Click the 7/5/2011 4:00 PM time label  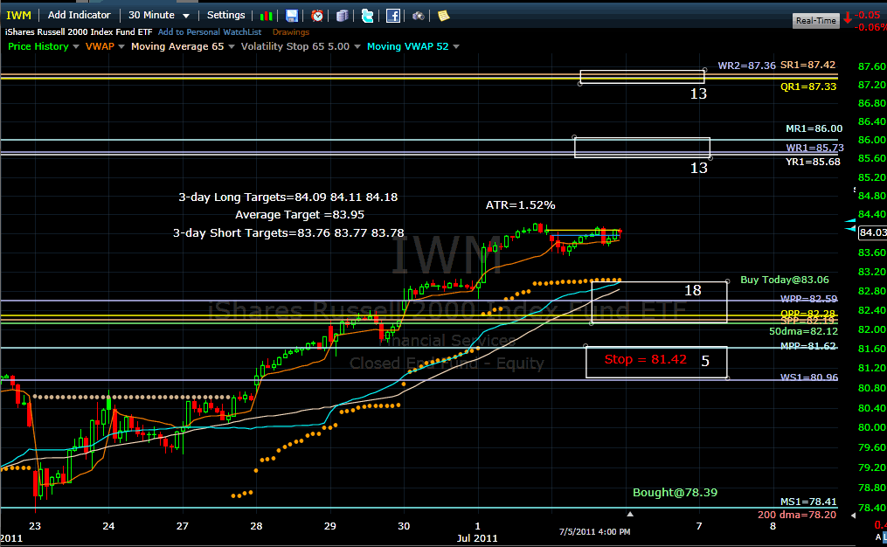point(594,532)
